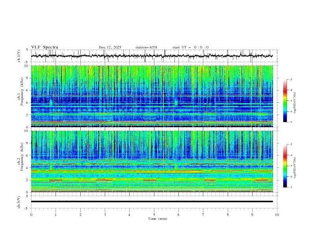The image size is (312, 241).
Task: Click the '-3' label on ch.1 color bar
Action: [290, 79]
